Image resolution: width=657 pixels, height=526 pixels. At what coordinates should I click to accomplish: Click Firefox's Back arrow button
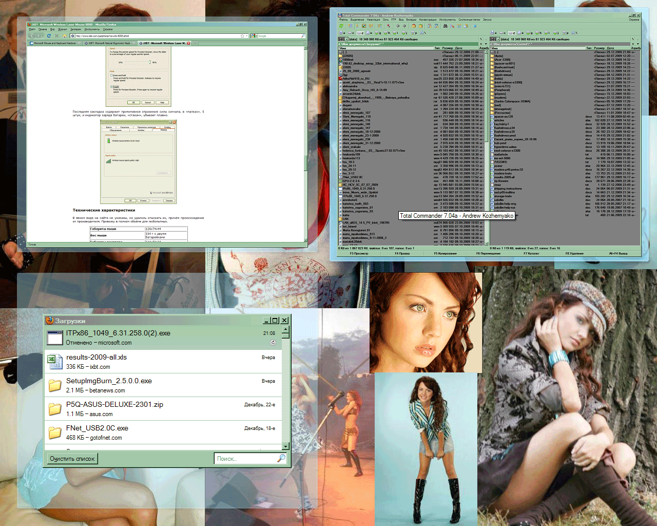click(x=32, y=36)
